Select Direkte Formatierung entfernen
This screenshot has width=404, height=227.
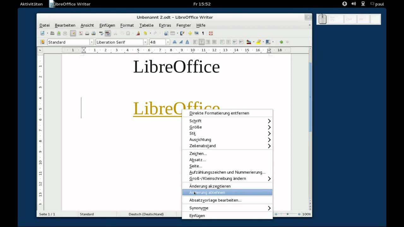tap(227, 113)
